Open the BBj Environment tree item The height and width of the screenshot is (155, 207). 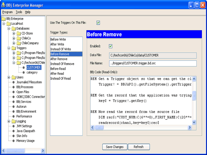(26, 111)
